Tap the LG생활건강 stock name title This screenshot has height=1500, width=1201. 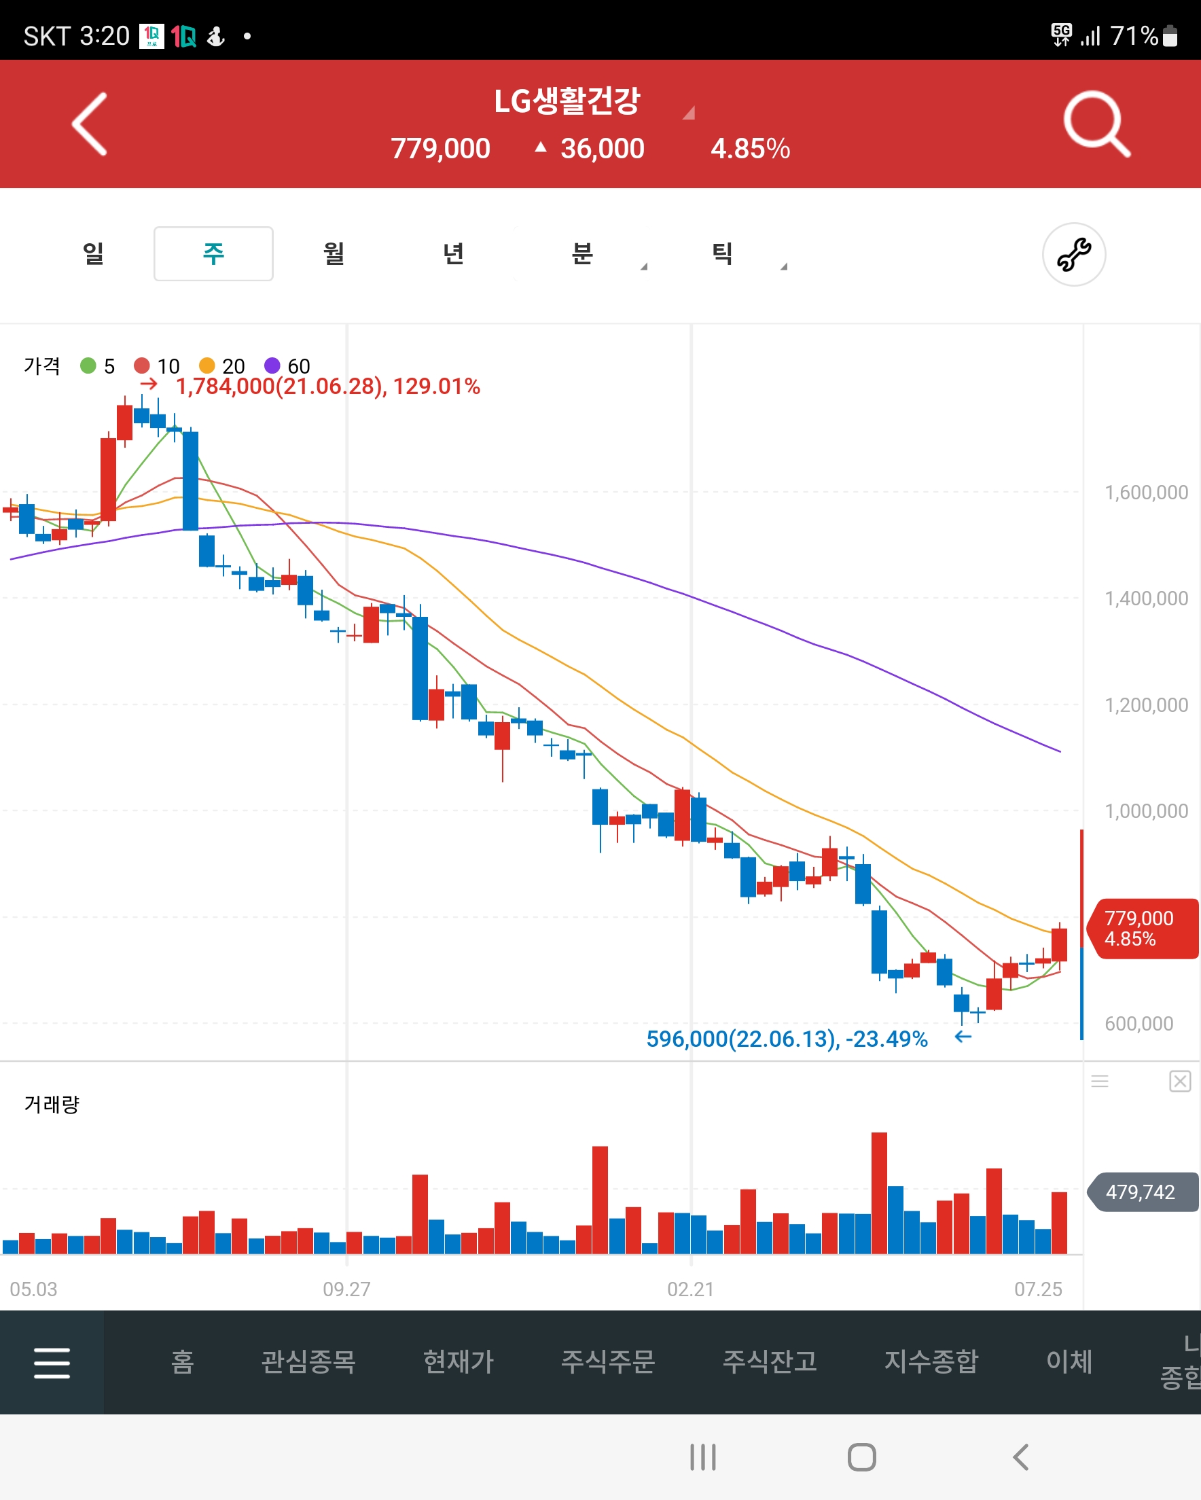567,102
